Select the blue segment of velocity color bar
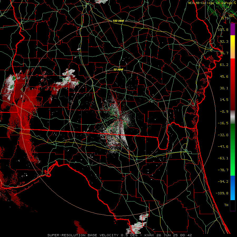The width and height of the screenshot is (237, 237). (233, 188)
